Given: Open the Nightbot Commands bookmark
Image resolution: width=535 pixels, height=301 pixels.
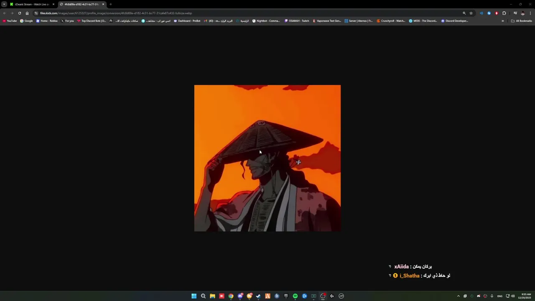Looking at the screenshot, I should pyautogui.click(x=266, y=21).
